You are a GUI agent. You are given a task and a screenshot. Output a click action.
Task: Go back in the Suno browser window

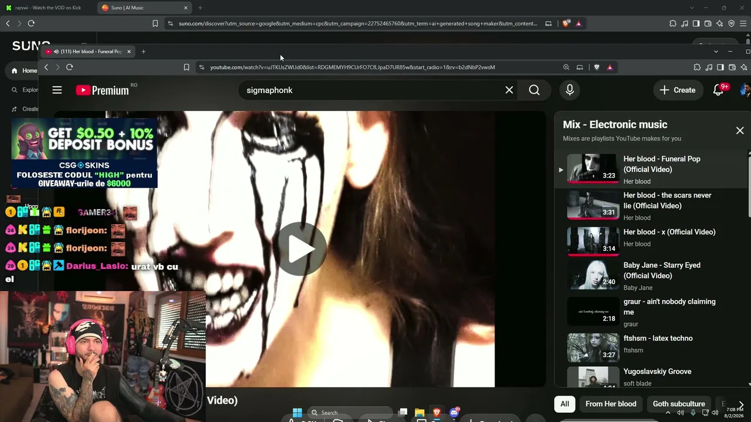click(8, 23)
